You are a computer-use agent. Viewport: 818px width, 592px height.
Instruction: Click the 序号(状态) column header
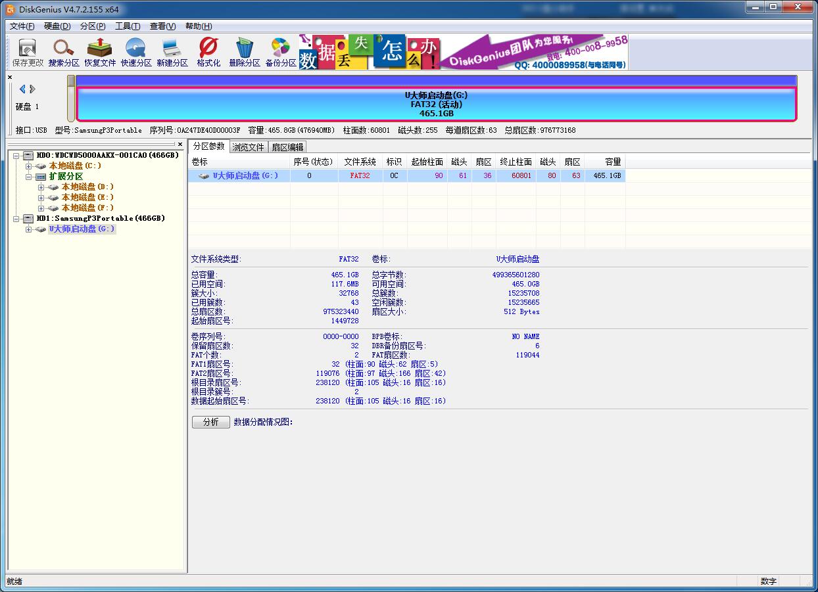point(314,162)
